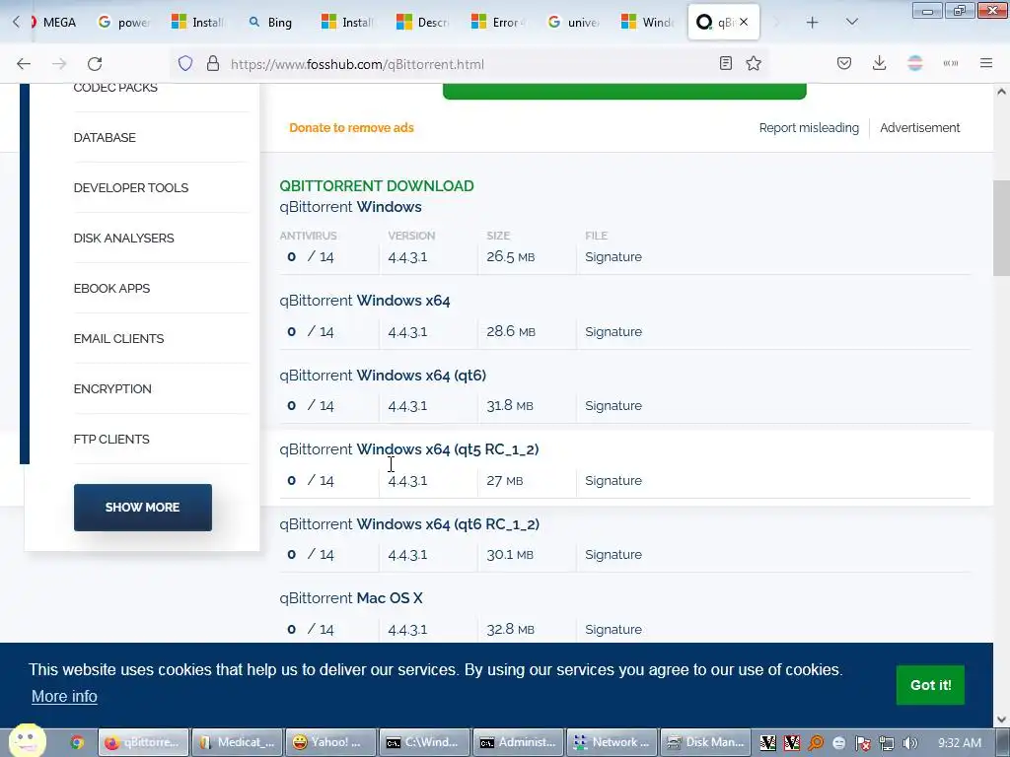Download qBittorrent Windows x64 link
This screenshot has height=757, width=1010.
click(365, 301)
